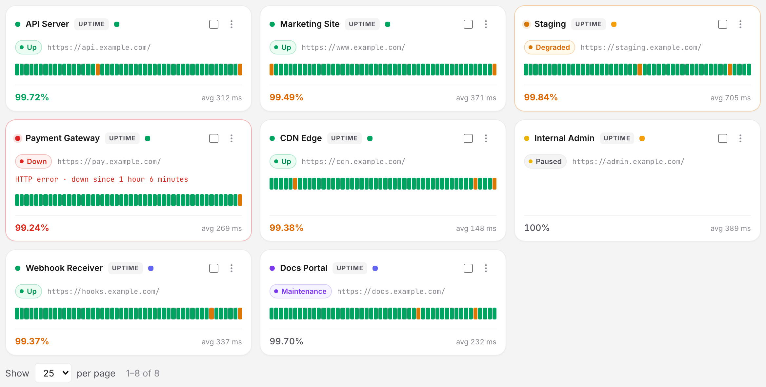Select the API Server monitor checkbox
Image resolution: width=766 pixels, height=387 pixels.
tap(214, 24)
